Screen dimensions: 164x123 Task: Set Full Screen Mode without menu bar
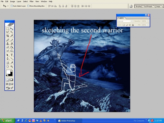(12, 84)
